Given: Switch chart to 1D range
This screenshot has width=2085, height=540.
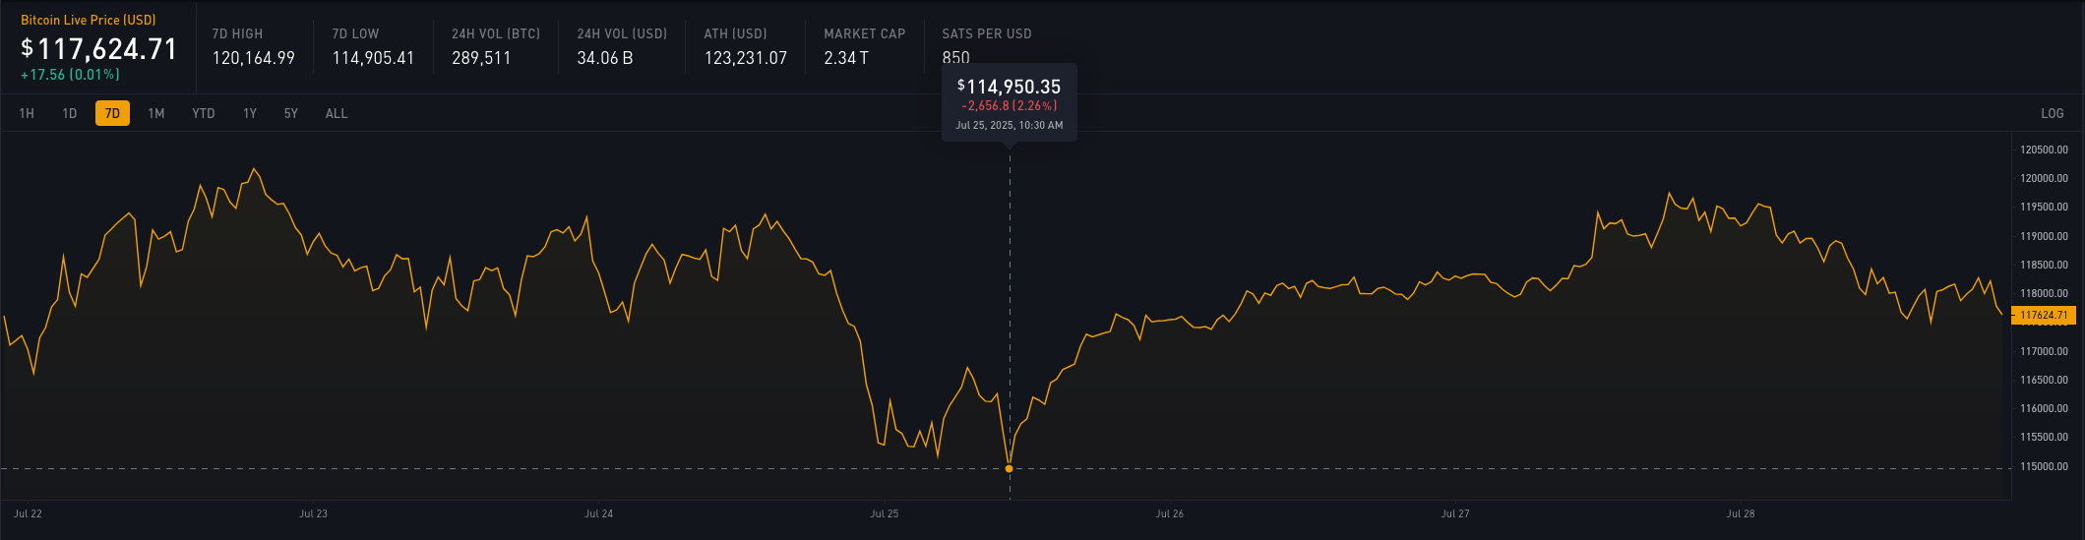Looking at the screenshot, I should [x=70, y=113].
